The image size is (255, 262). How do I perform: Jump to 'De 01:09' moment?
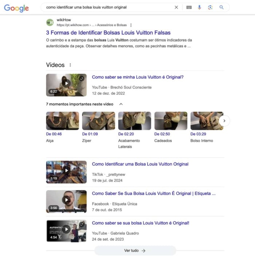90,134
